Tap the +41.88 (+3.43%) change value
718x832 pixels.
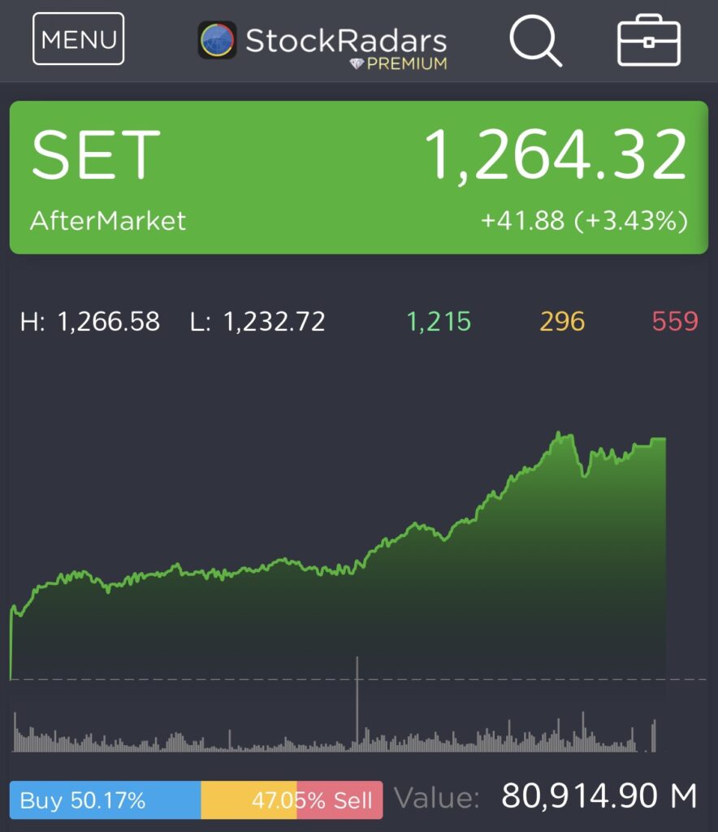coord(584,221)
